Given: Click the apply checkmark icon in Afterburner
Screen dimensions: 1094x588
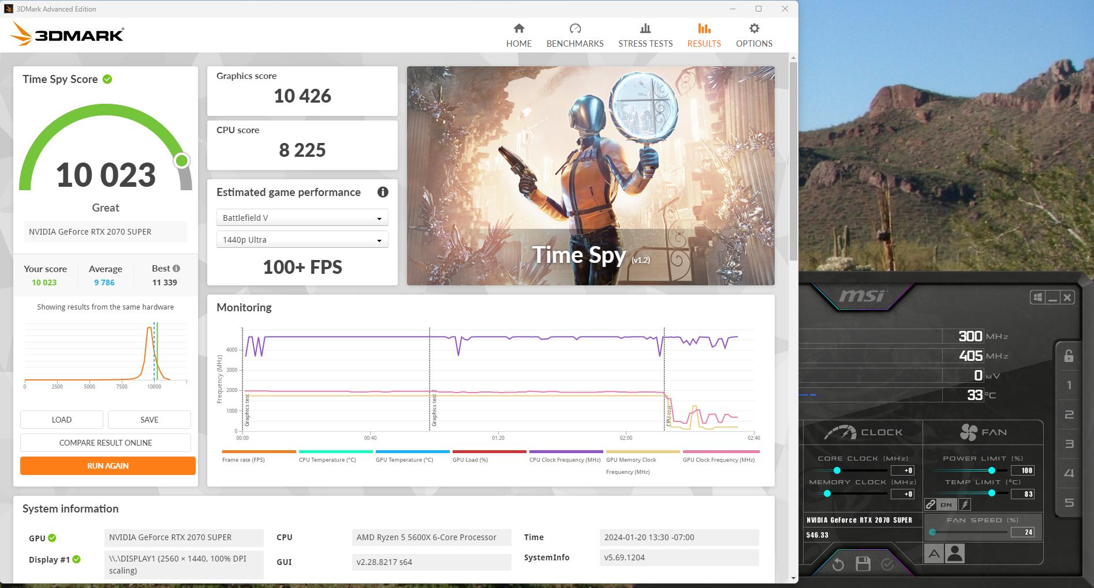Looking at the screenshot, I should 887,564.
